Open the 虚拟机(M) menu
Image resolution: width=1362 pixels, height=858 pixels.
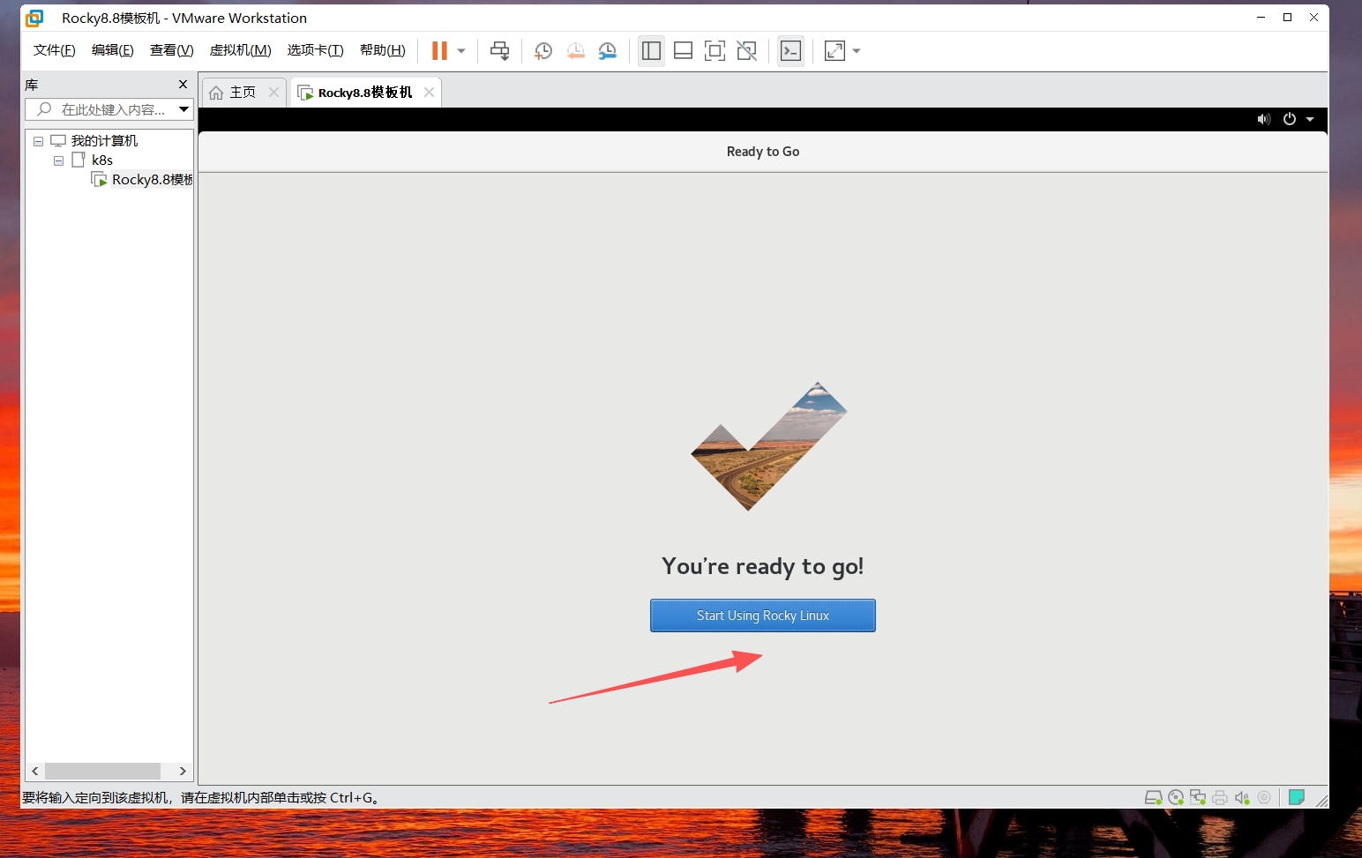(240, 50)
